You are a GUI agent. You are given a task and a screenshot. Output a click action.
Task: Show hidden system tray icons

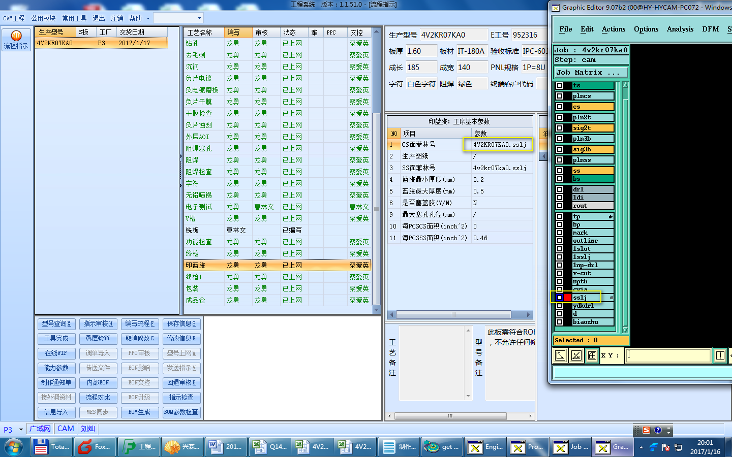pyautogui.click(x=641, y=447)
